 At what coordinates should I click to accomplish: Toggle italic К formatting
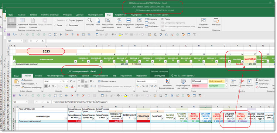(49, 86)
